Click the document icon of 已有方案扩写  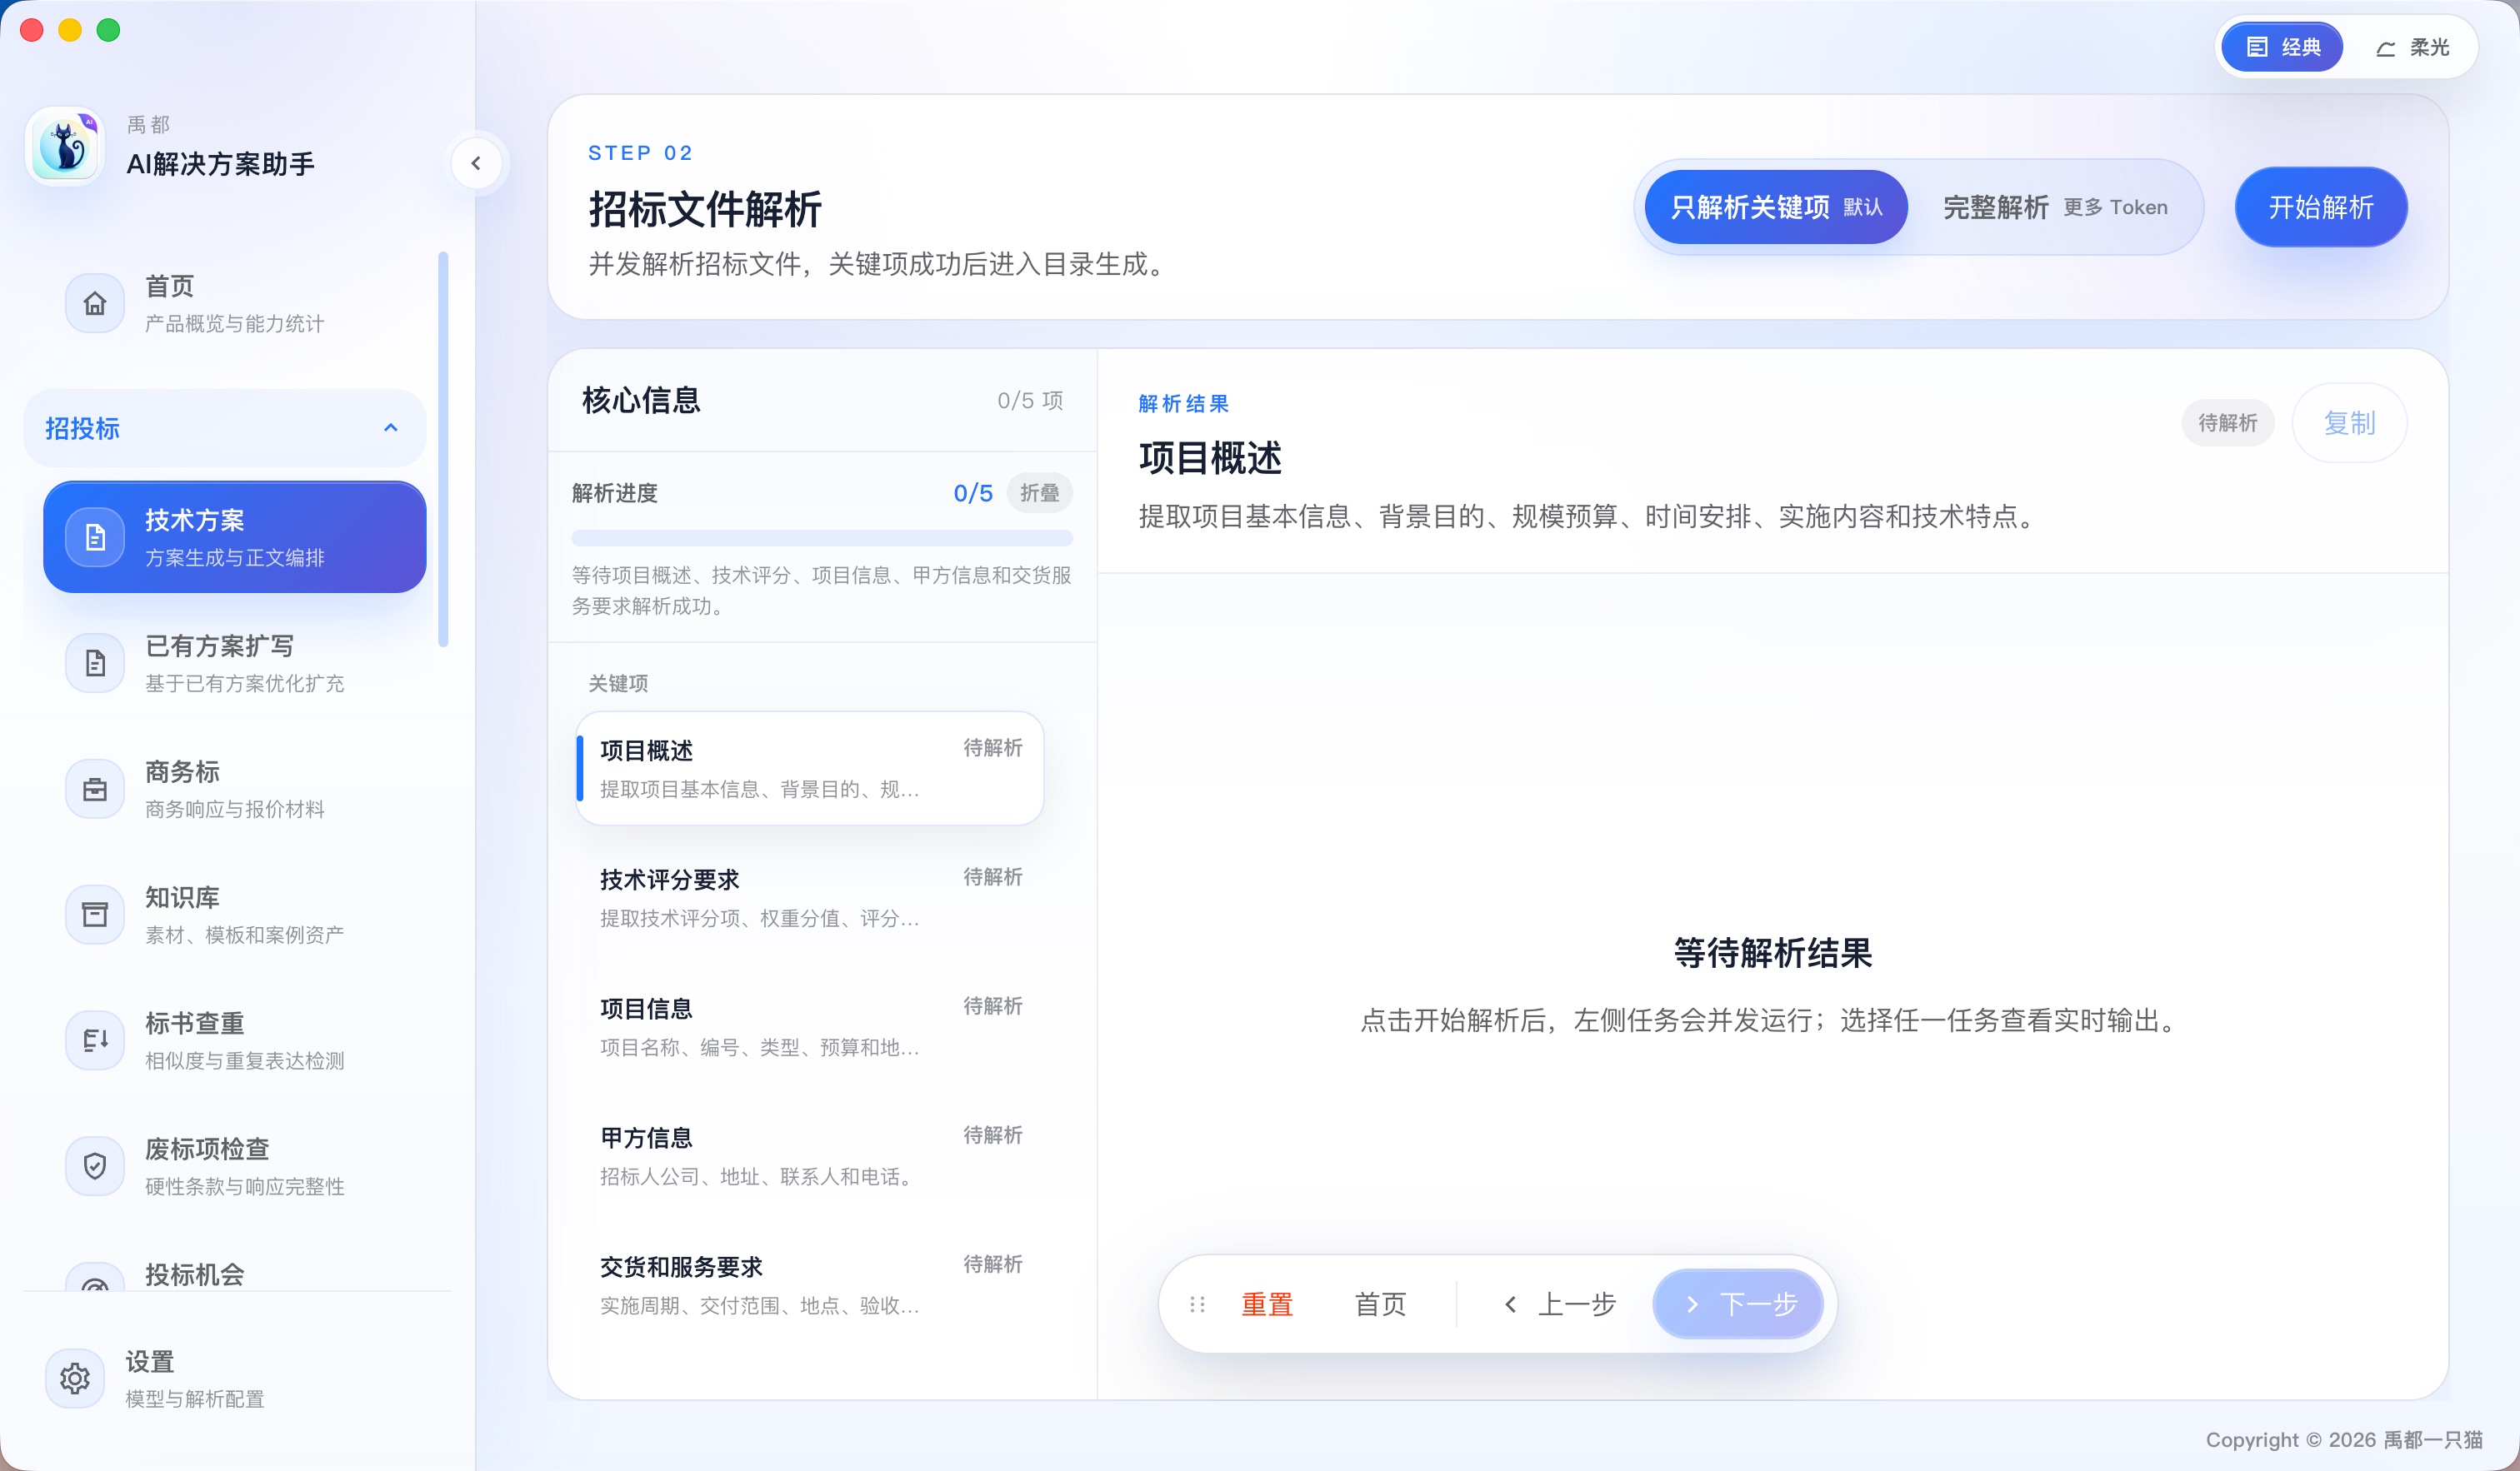click(x=95, y=662)
